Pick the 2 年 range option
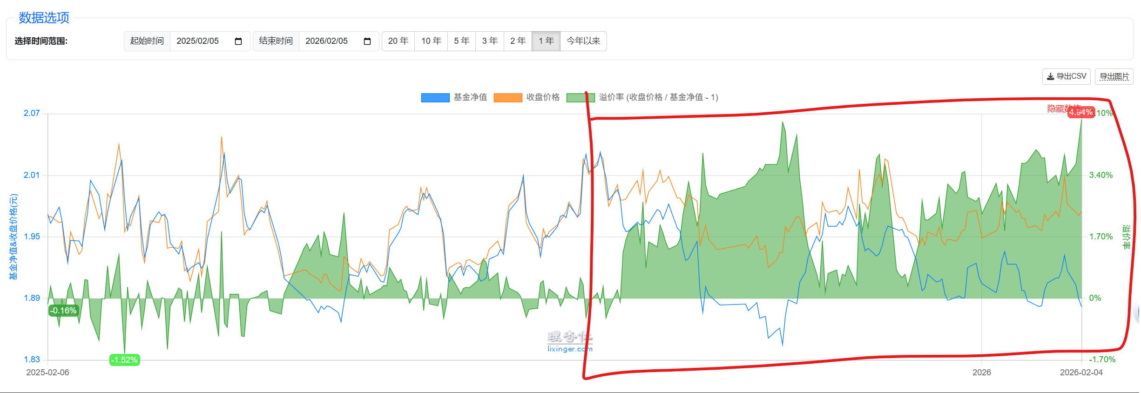 [518, 41]
